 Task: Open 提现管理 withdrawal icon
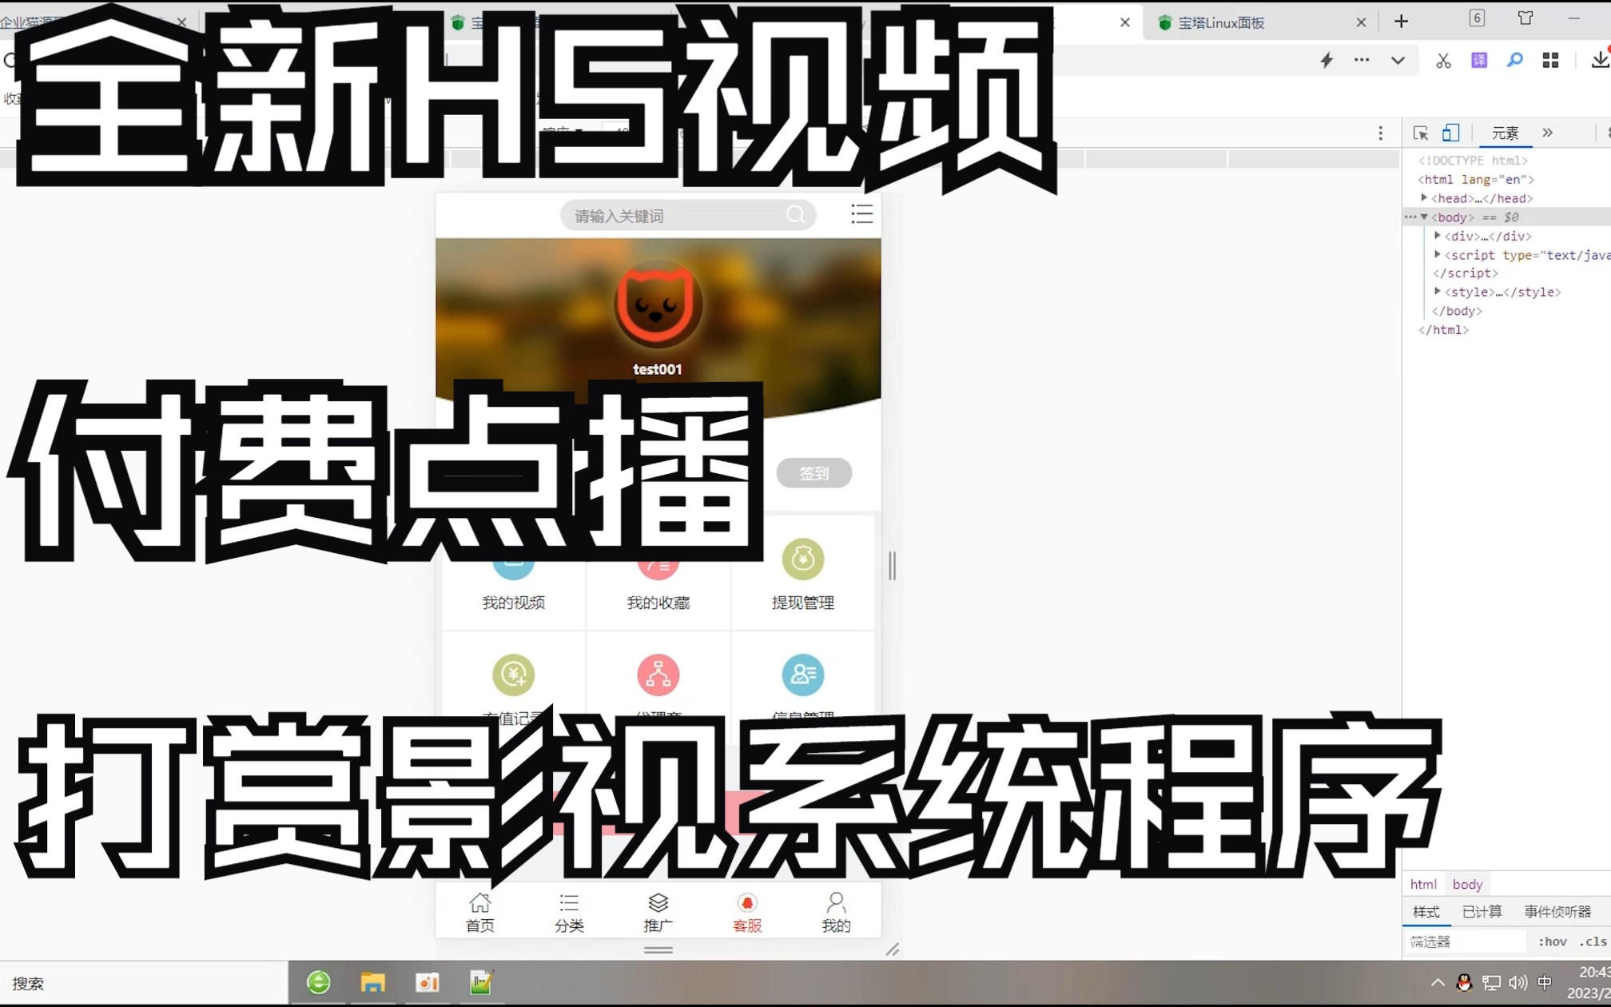802,559
